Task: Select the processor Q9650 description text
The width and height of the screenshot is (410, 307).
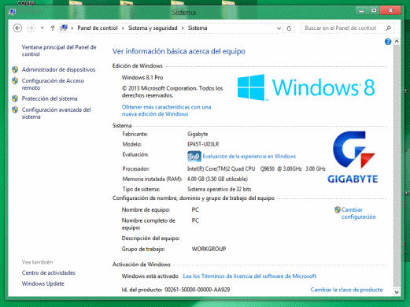Action: pos(257,168)
